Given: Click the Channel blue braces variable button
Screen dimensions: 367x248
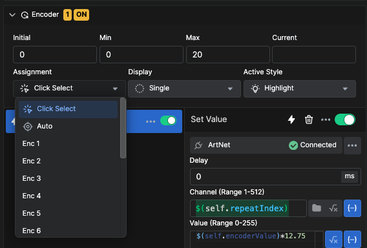Looking at the screenshot, I should click(352, 208).
